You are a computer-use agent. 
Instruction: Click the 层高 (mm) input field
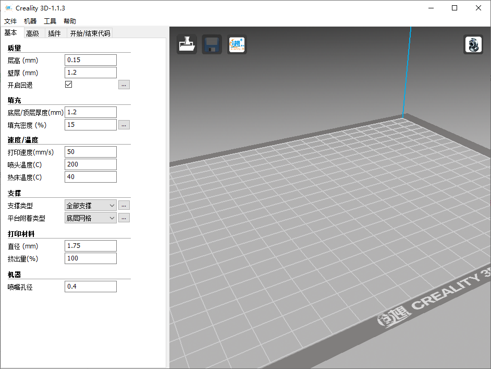90,60
